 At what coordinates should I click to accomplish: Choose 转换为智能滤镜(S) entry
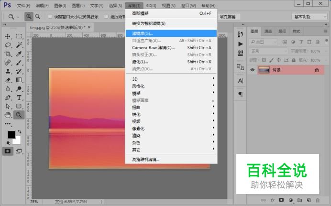pyautogui.click(x=171, y=23)
